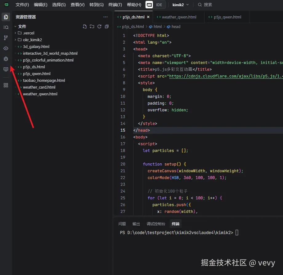The width and height of the screenshot is (283, 275).
Task: Open the Run and Debug view
Action: [x=6, y=58]
